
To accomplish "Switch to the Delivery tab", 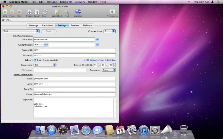I will (87, 25).
